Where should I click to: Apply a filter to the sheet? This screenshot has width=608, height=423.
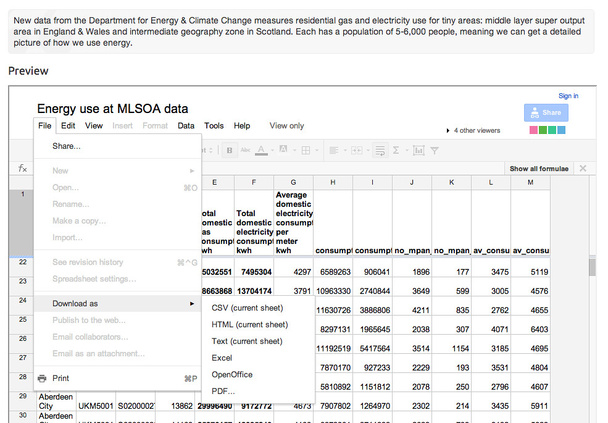point(434,149)
